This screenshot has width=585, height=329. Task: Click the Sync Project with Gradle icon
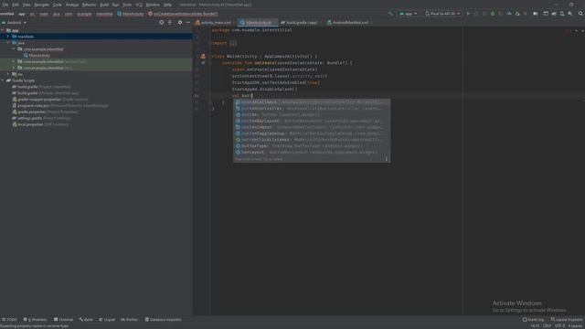(x=554, y=14)
